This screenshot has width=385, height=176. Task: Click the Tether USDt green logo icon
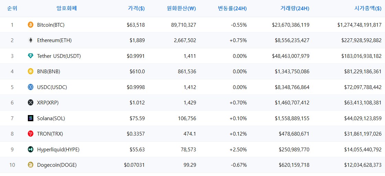click(x=31, y=56)
